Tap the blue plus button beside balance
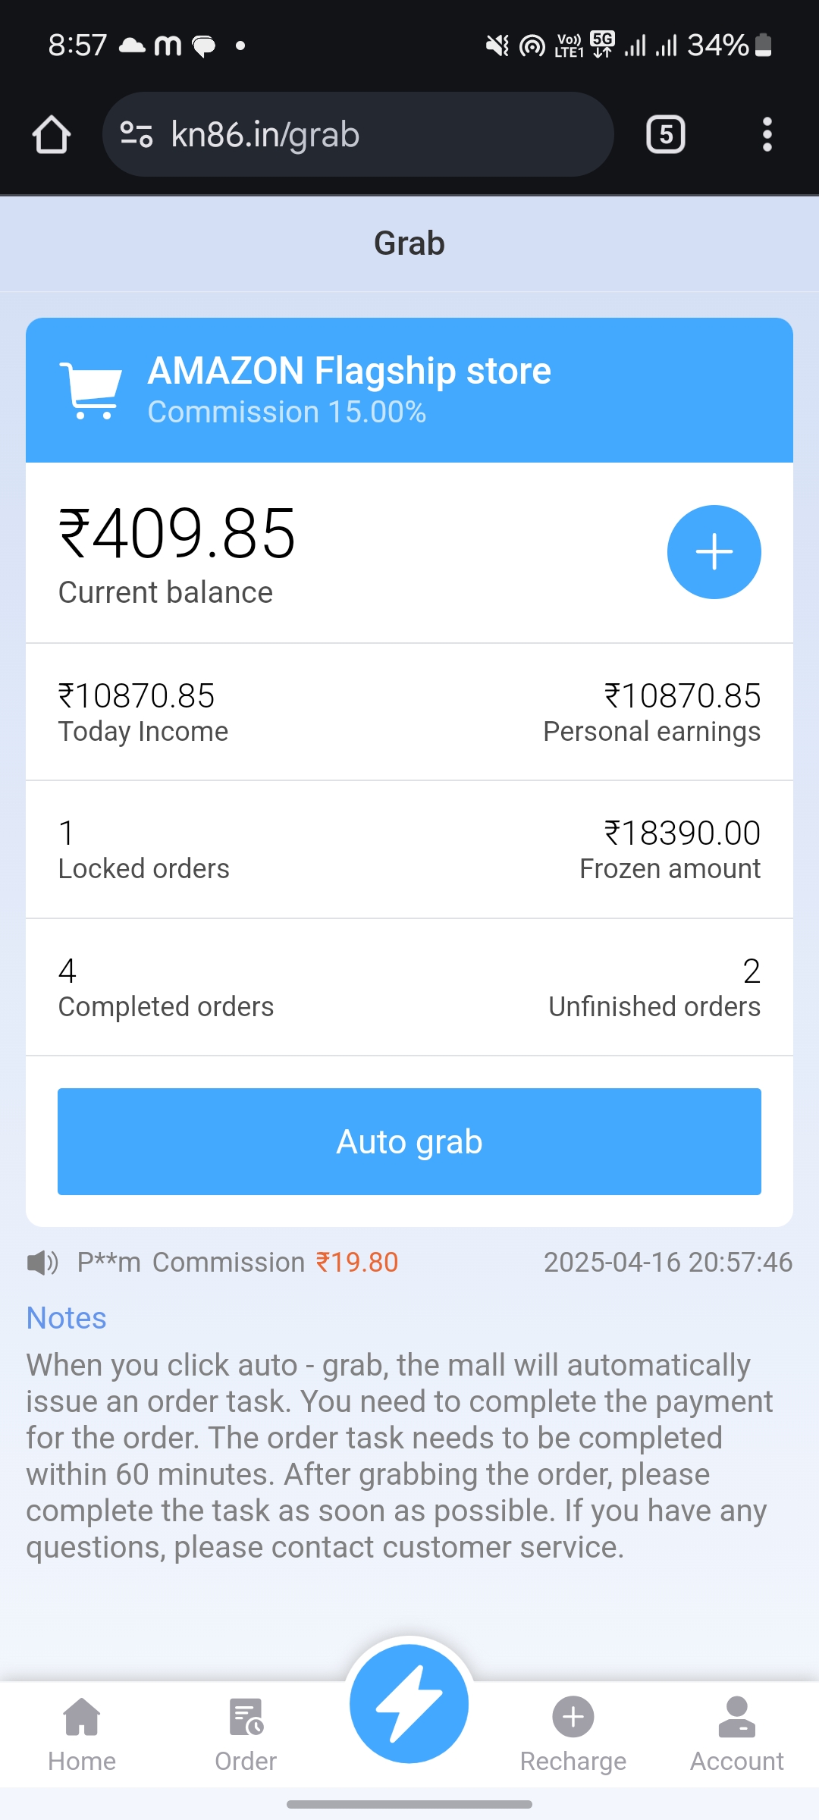819x1820 pixels. coord(714,552)
